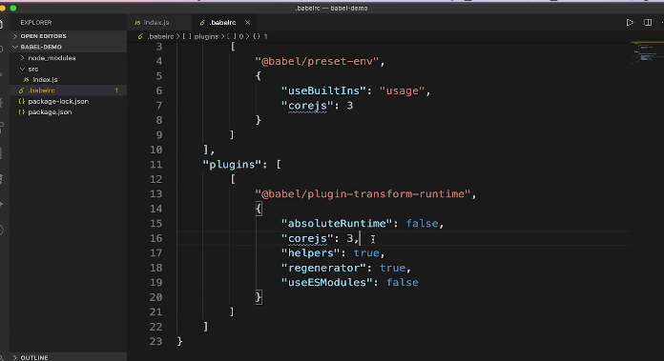The image size is (664, 361).
Task: Click the "regenerator" key
Action: 323,268
